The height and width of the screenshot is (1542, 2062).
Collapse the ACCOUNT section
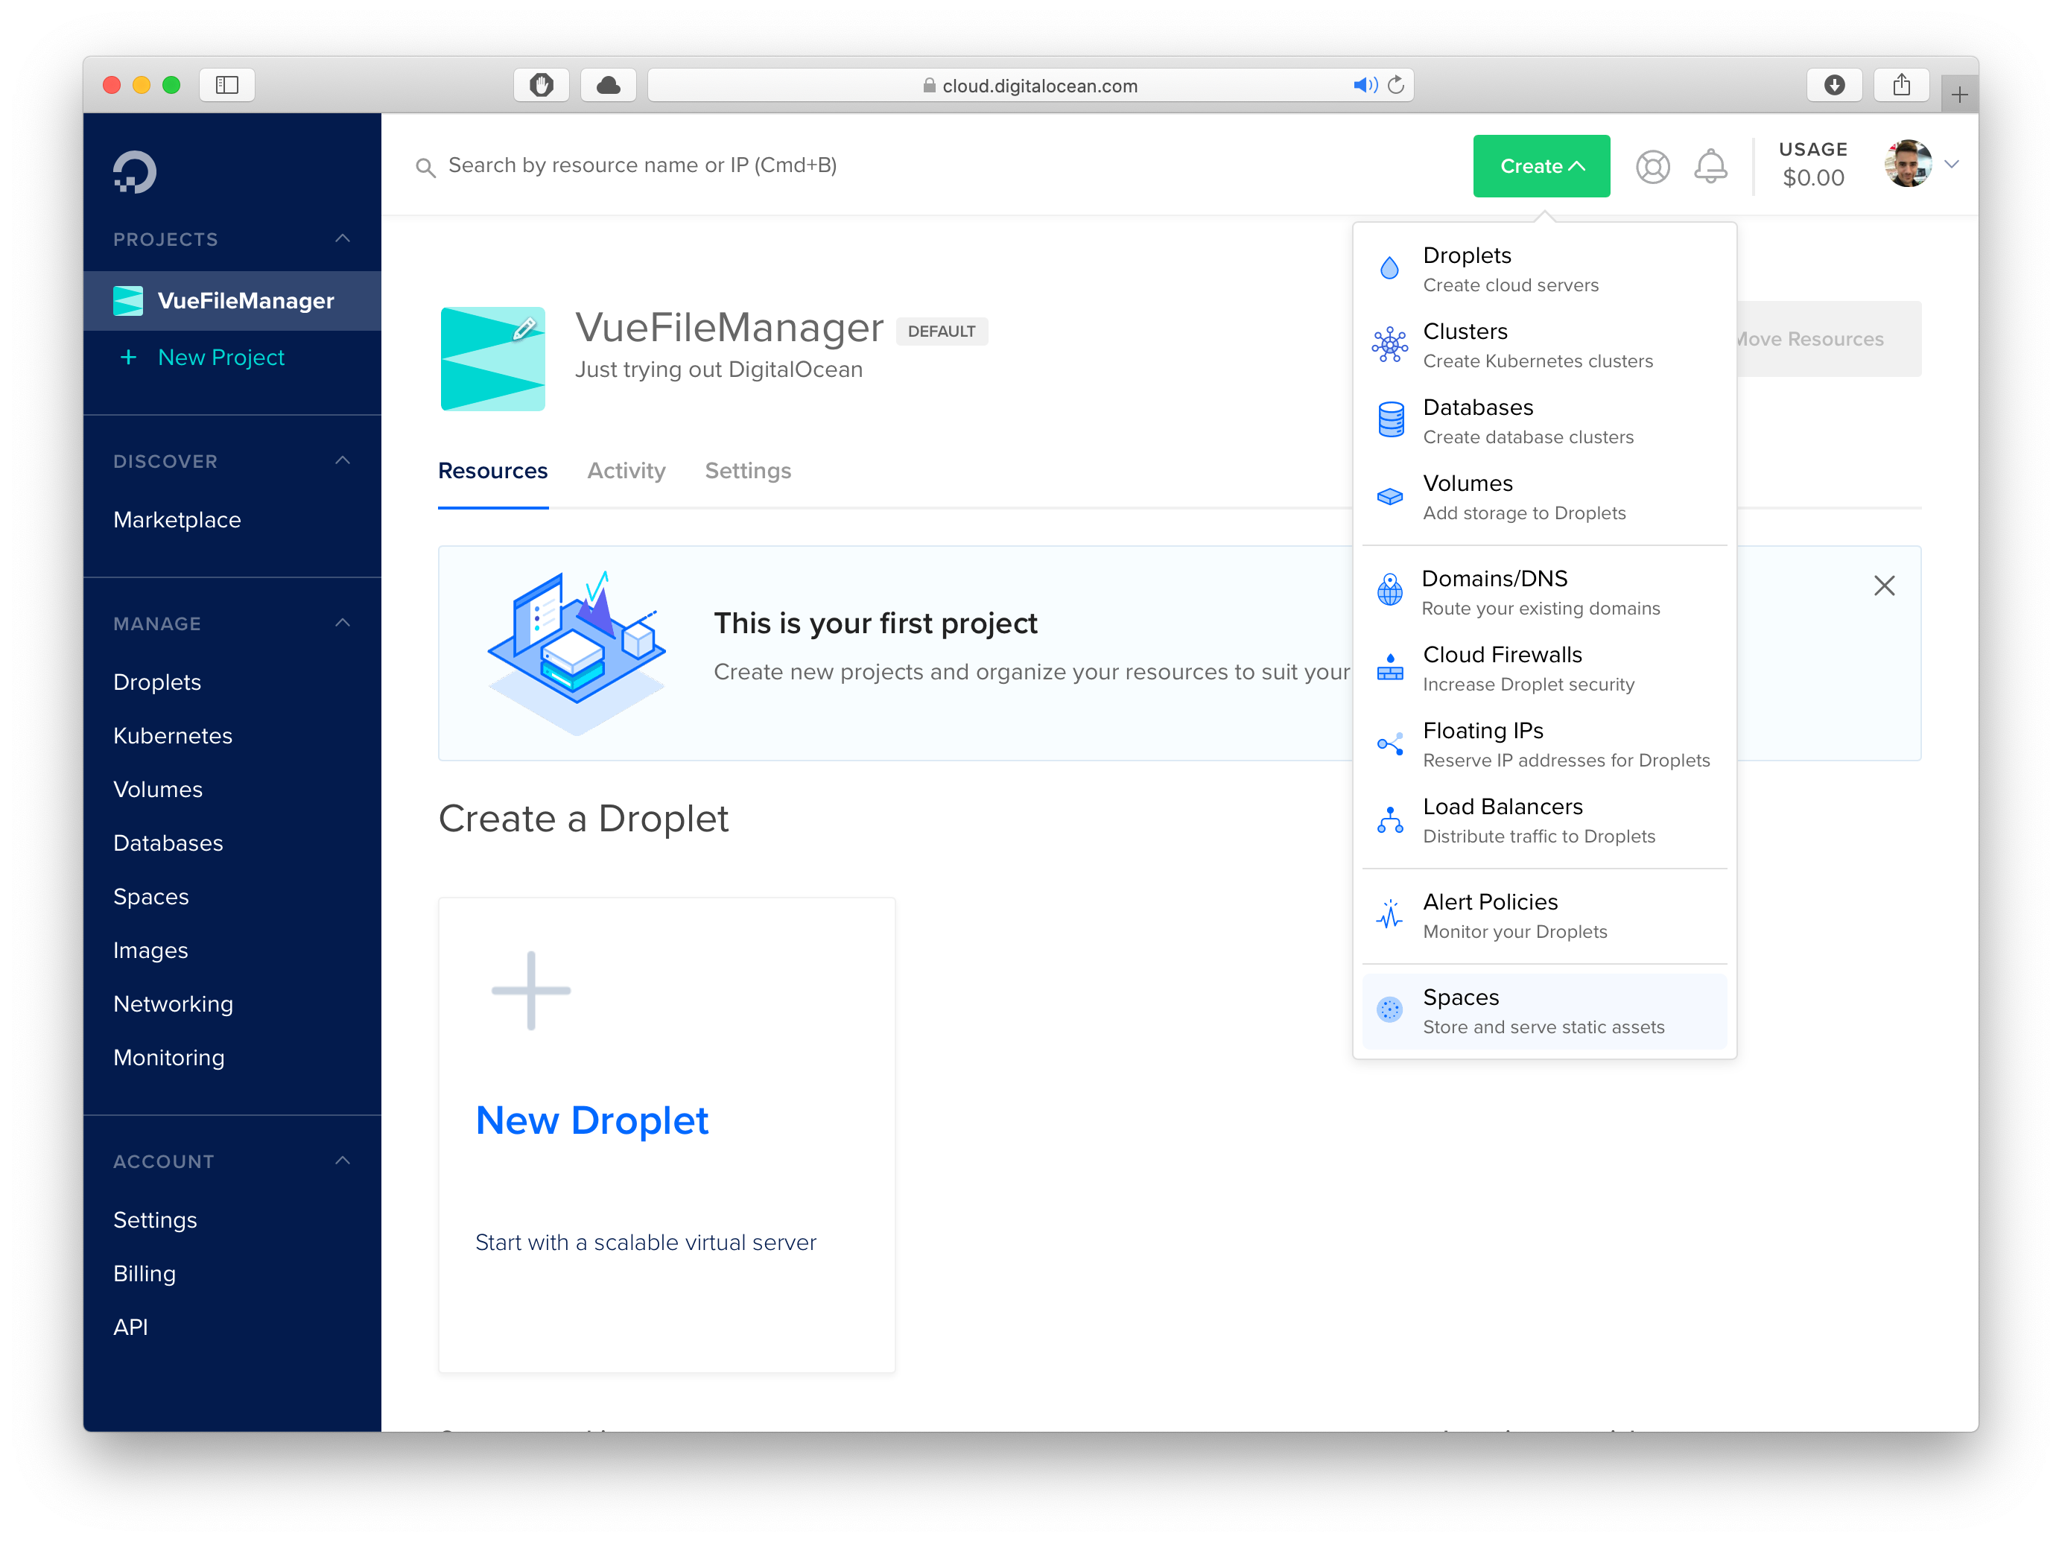[x=343, y=1161]
